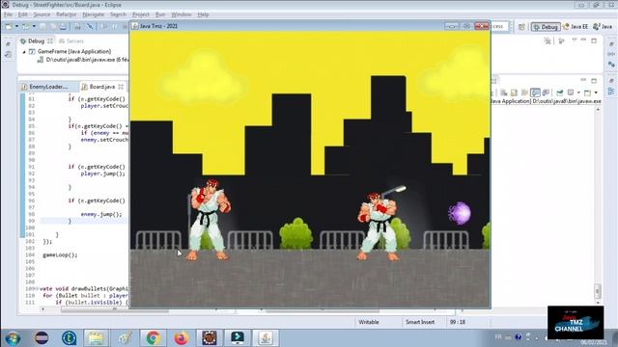
Task: Click the enemy.jump(); code line
Action: point(101,214)
